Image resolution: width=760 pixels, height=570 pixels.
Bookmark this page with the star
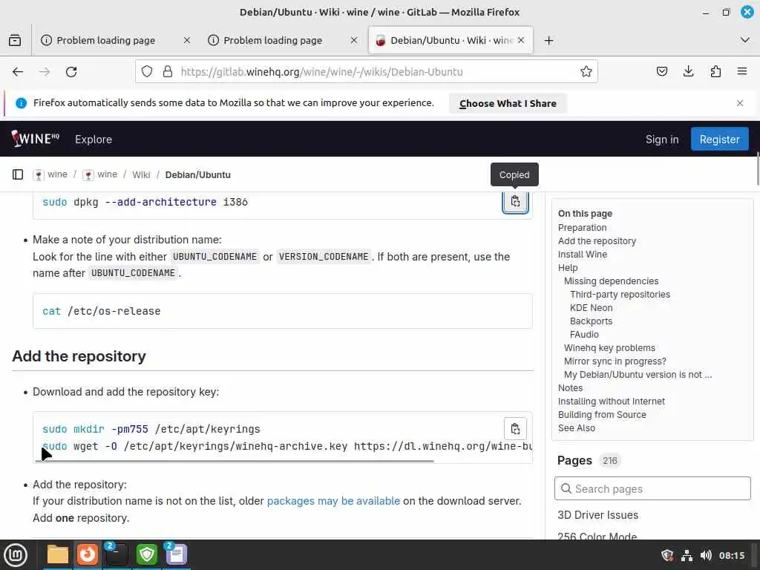coord(586,72)
